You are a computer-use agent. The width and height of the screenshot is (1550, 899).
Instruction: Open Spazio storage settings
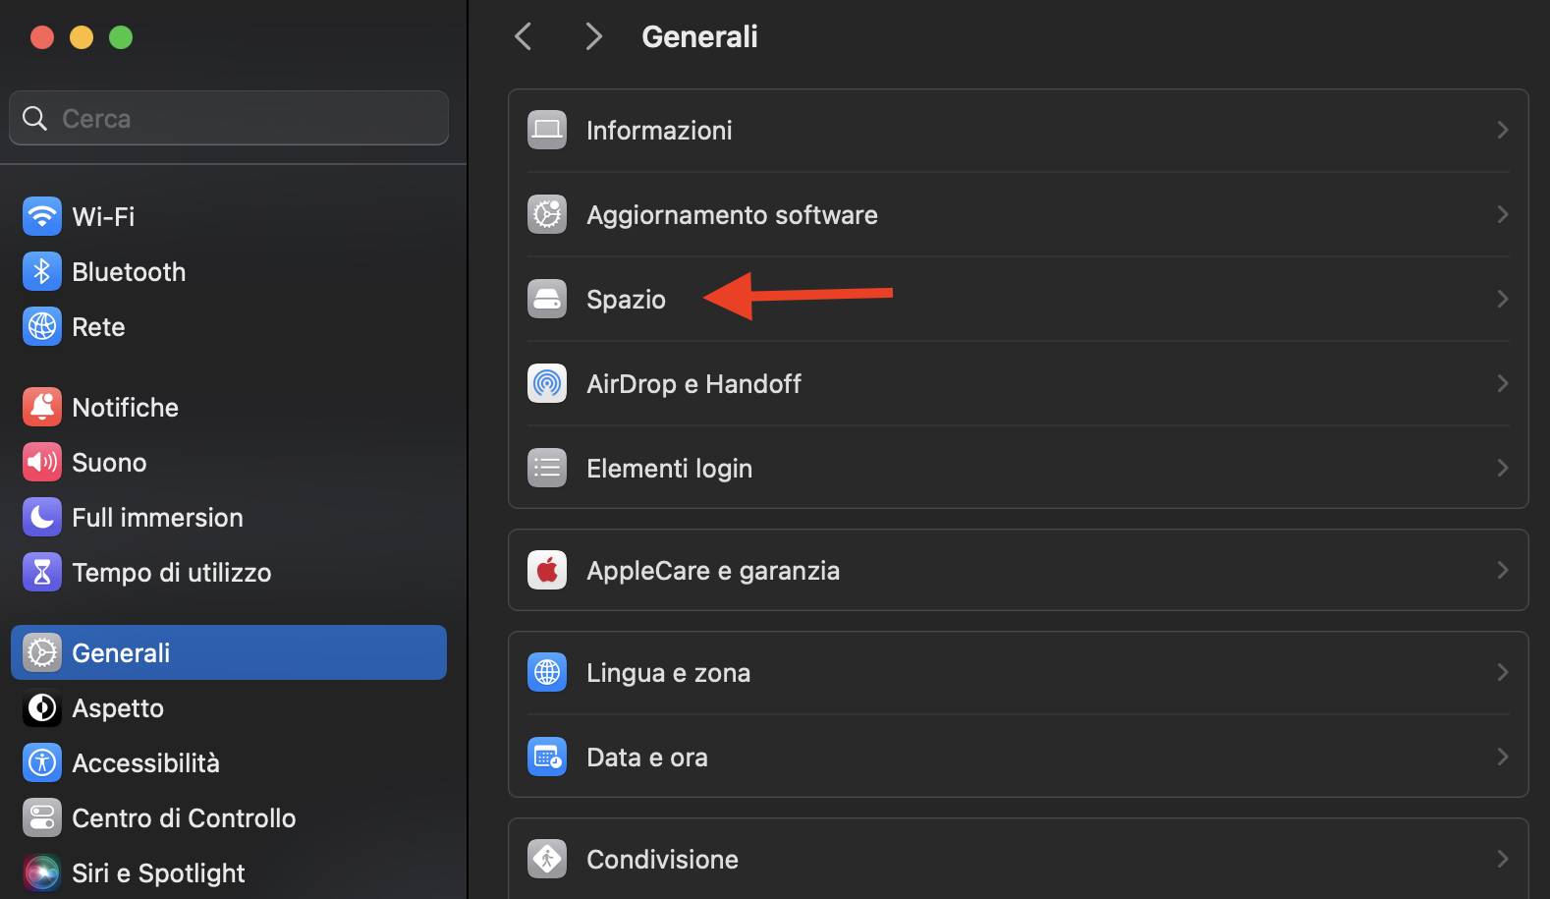pos(1019,299)
